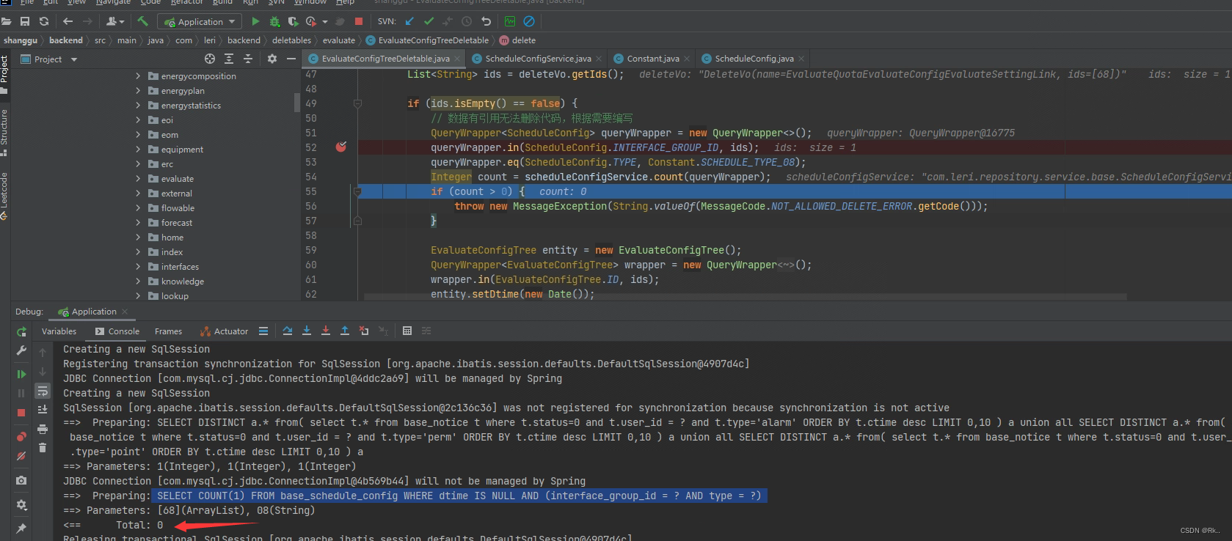Toggle the breakpoint on line 52
1232x541 pixels.
pos(341,147)
